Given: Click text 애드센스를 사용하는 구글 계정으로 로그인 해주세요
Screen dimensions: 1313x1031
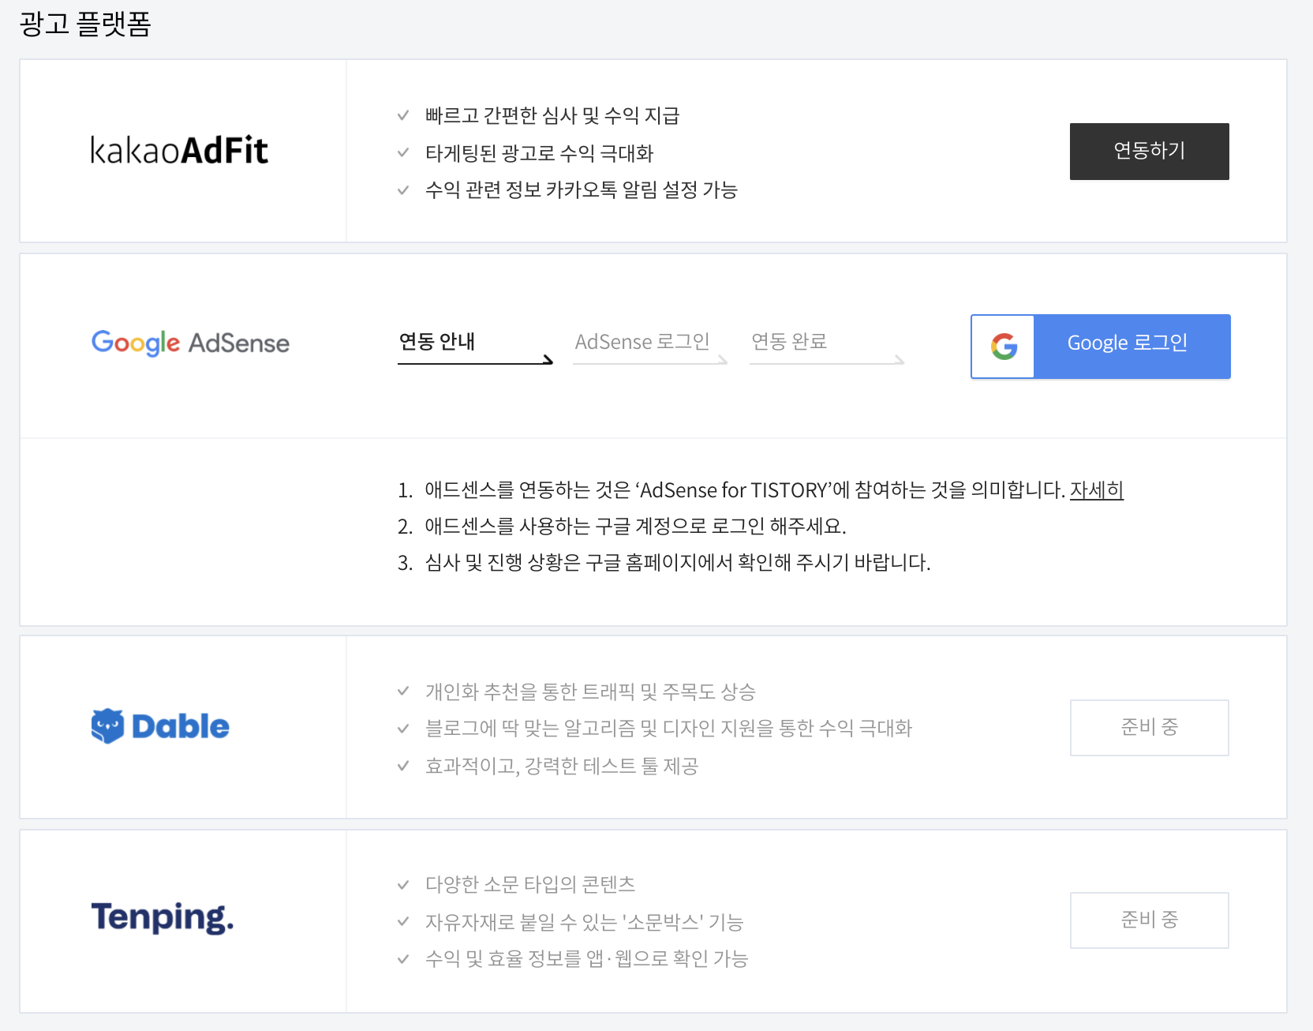Looking at the screenshot, I should click(635, 527).
